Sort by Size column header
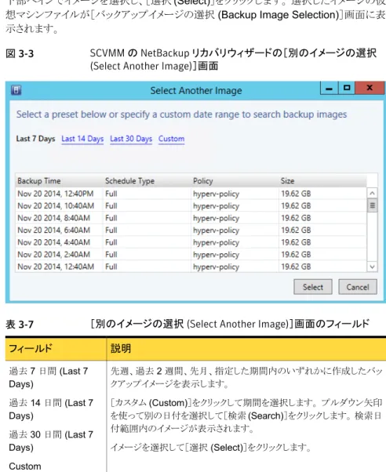386x472 pixels. [322, 180]
